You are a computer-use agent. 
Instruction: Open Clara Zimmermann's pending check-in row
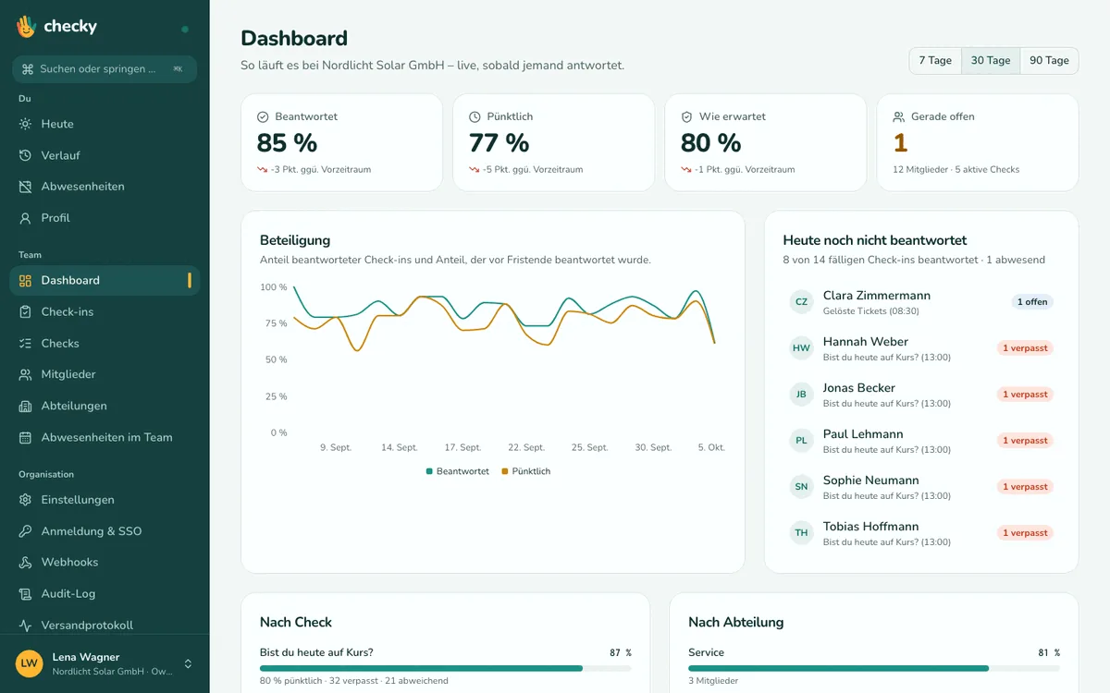(x=921, y=302)
